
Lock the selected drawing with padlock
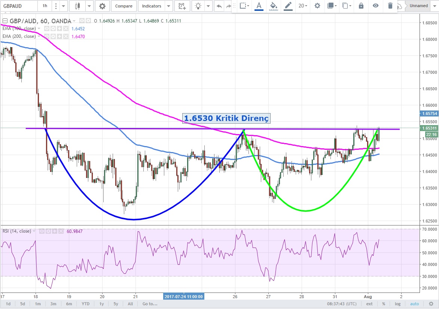361,6
